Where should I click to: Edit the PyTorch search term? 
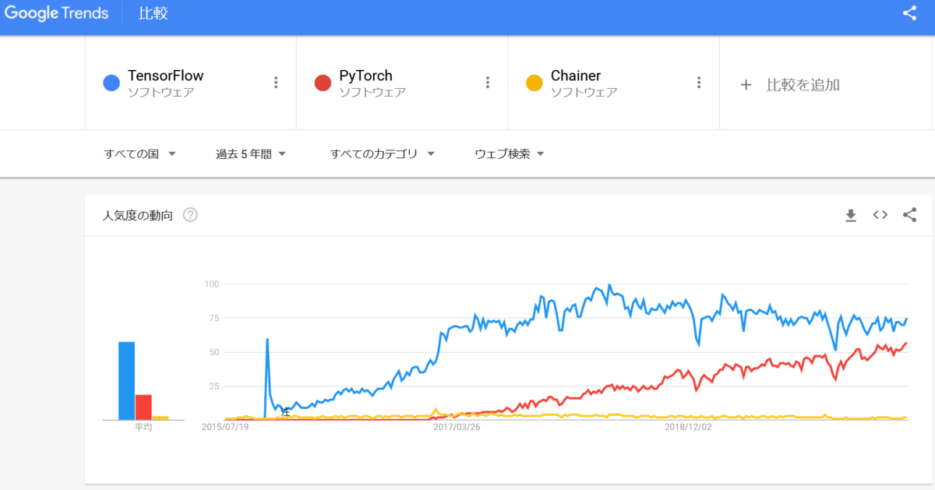365,76
